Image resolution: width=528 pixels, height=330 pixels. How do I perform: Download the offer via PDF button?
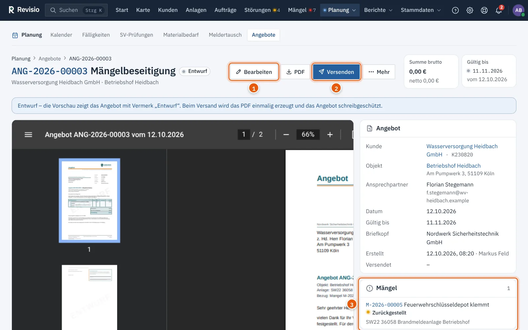[295, 72]
